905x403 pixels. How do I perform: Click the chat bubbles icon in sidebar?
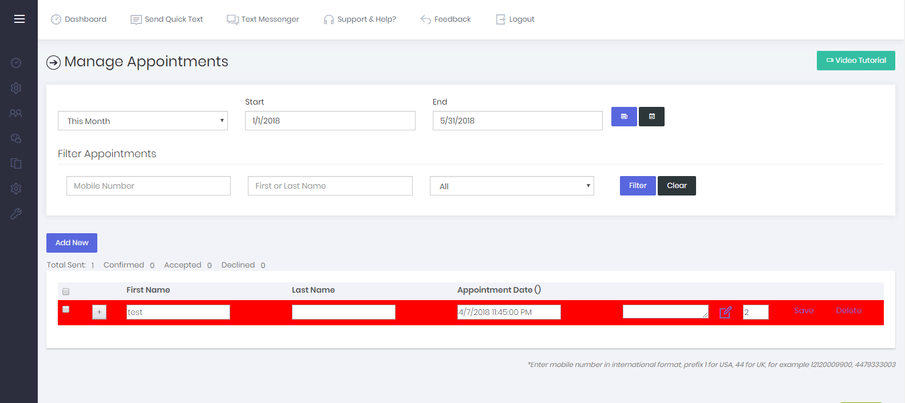click(x=16, y=138)
